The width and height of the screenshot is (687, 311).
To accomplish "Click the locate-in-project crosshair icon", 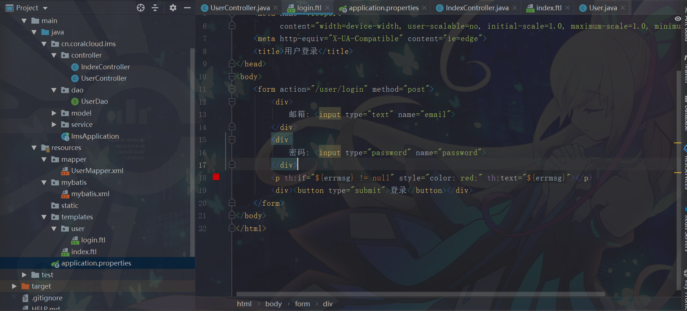I will [x=141, y=8].
